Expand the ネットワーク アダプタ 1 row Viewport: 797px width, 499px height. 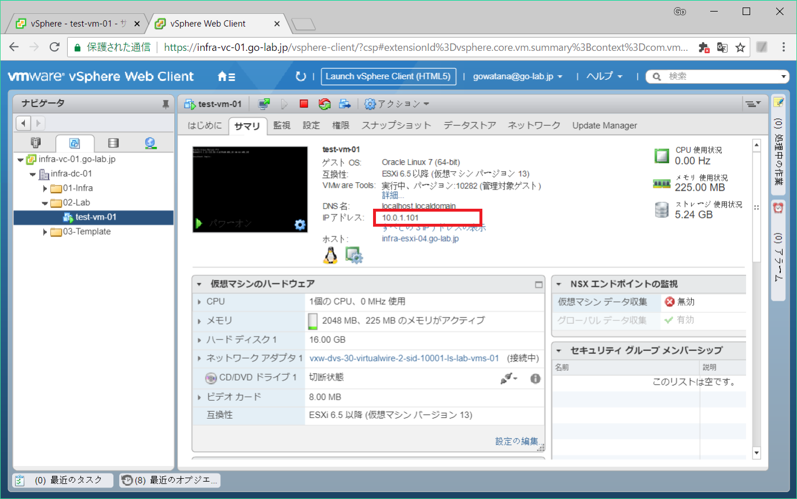coord(200,358)
